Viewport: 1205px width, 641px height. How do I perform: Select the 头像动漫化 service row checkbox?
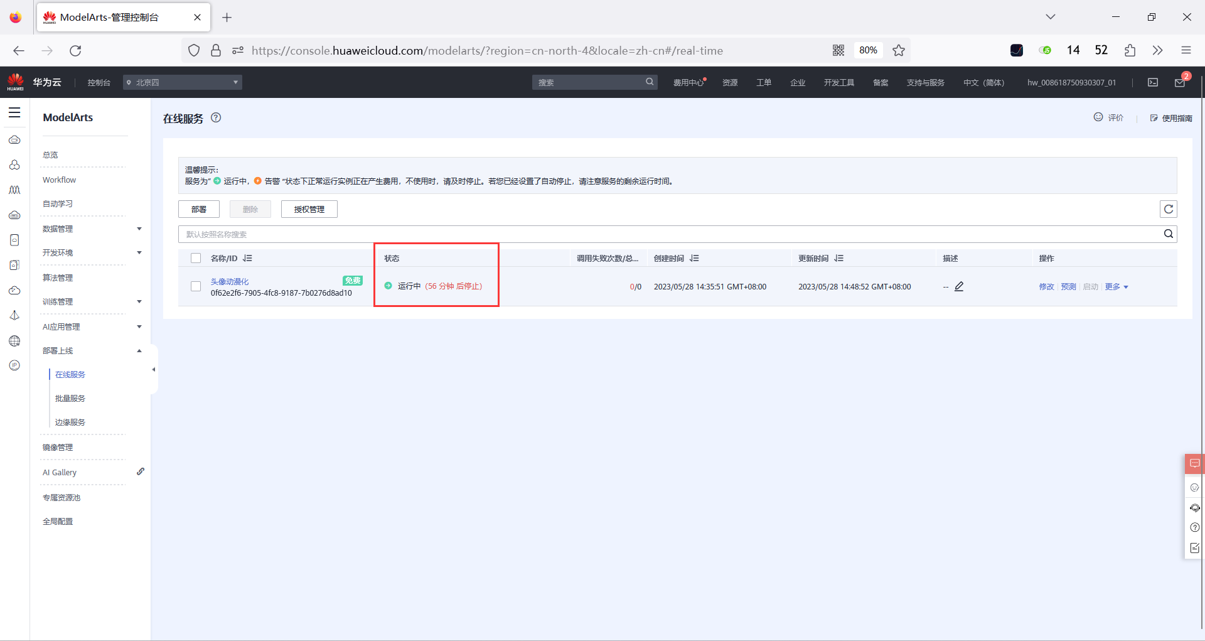(x=196, y=286)
